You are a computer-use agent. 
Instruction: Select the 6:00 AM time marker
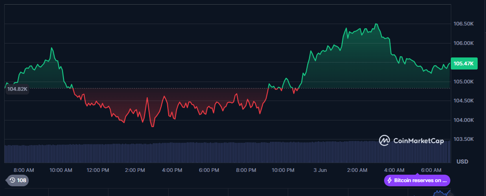431,170
